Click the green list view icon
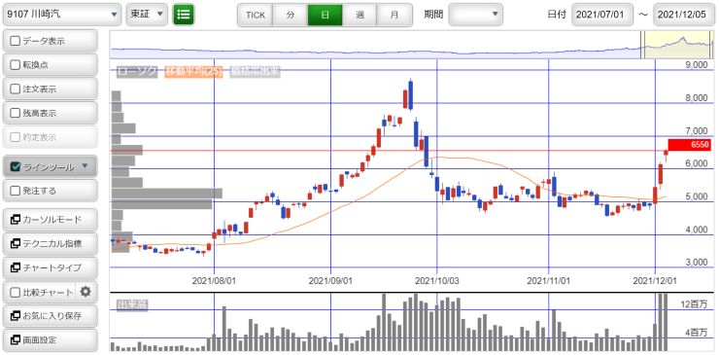Image resolution: width=719 pixels, height=355 pixels. pos(184,15)
